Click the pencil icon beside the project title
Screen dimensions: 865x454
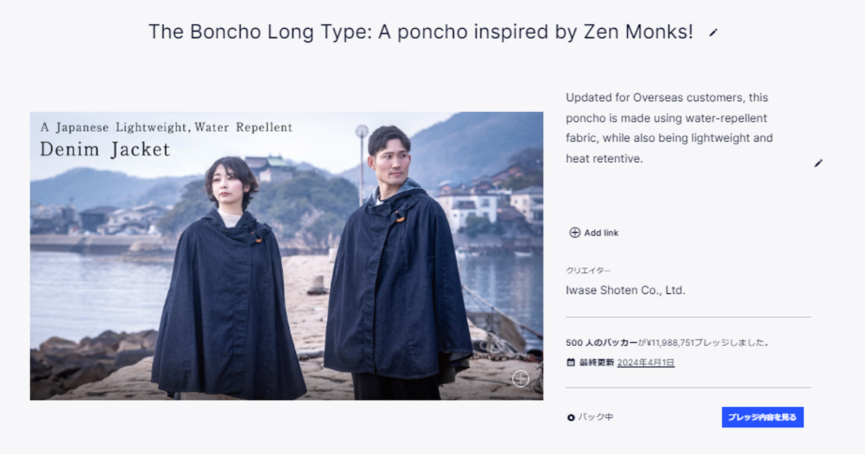pos(714,32)
